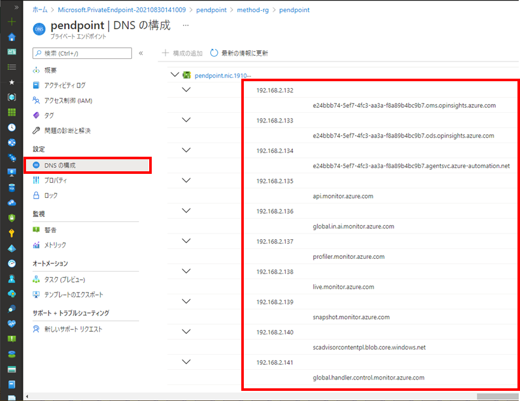Open All services list icon in sidebar
Viewport: 520px width, 401px height.
pyautogui.click(x=11, y=67)
